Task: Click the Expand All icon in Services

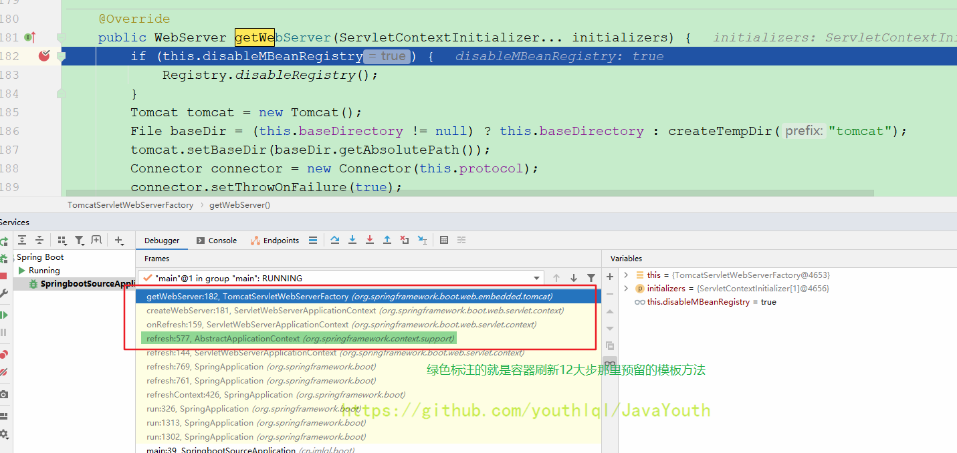Action: [22, 241]
